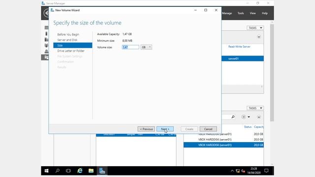Open the Help menu
This screenshot has height=177, width=315.
pyautogui.click(x=265, y=13)
